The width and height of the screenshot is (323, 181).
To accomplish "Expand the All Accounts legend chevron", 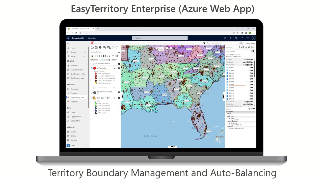I will 114,68.
